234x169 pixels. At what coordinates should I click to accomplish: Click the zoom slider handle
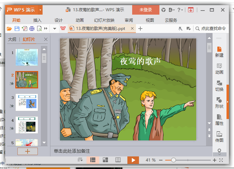(173, 160)
